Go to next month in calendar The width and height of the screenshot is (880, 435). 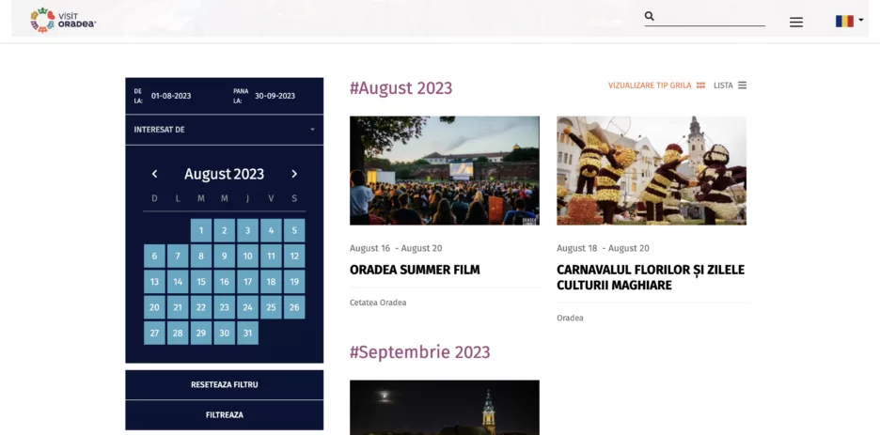[x=293, y=174]
